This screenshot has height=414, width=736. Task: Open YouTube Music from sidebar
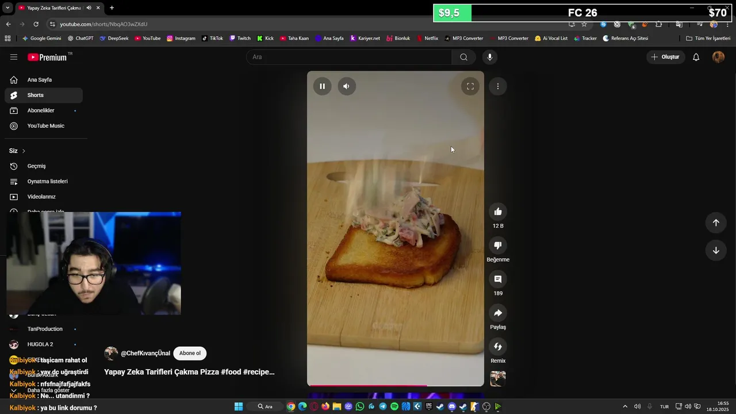click(44, 126)
